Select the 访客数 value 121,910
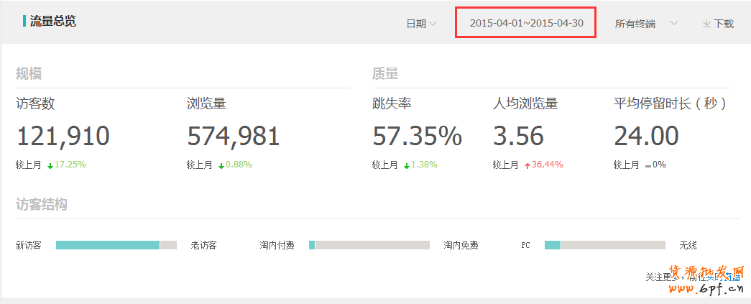The width and height of the screenshot is (751, 304). [63, 136]
